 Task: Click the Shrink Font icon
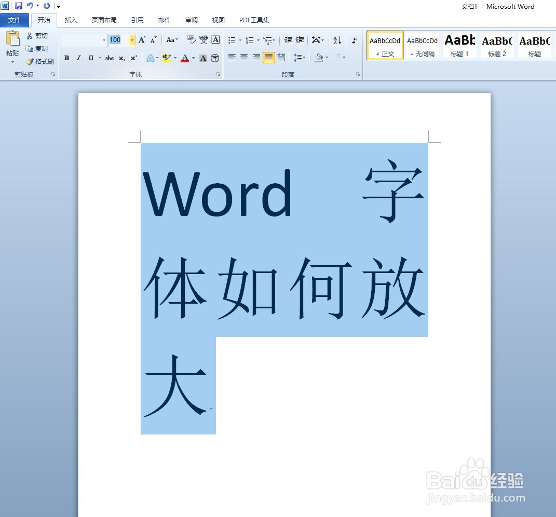154,40
